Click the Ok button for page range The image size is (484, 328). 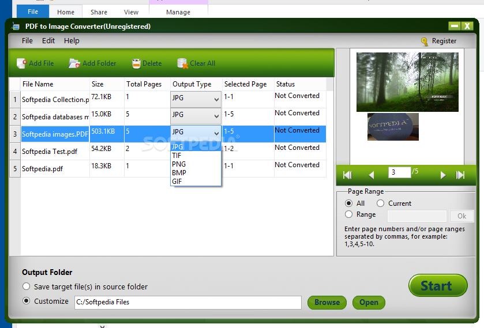click(462, 216)
